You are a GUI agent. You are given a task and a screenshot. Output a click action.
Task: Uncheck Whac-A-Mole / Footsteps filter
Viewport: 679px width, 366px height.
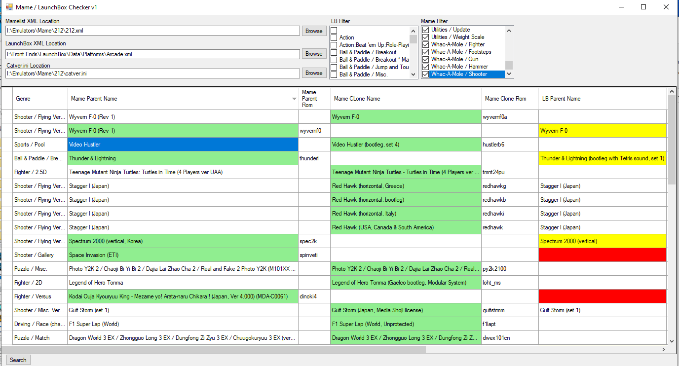coord(426,52)
